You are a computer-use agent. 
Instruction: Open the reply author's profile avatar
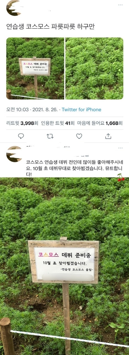(x=14, y=154)
